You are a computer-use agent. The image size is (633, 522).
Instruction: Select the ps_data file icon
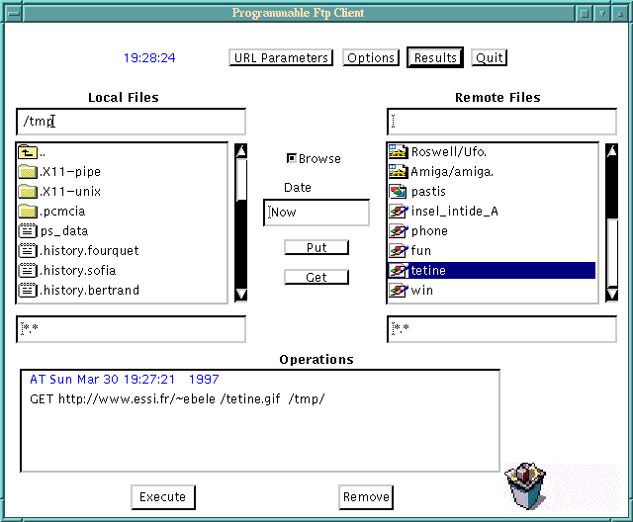(x=28, y=231)
